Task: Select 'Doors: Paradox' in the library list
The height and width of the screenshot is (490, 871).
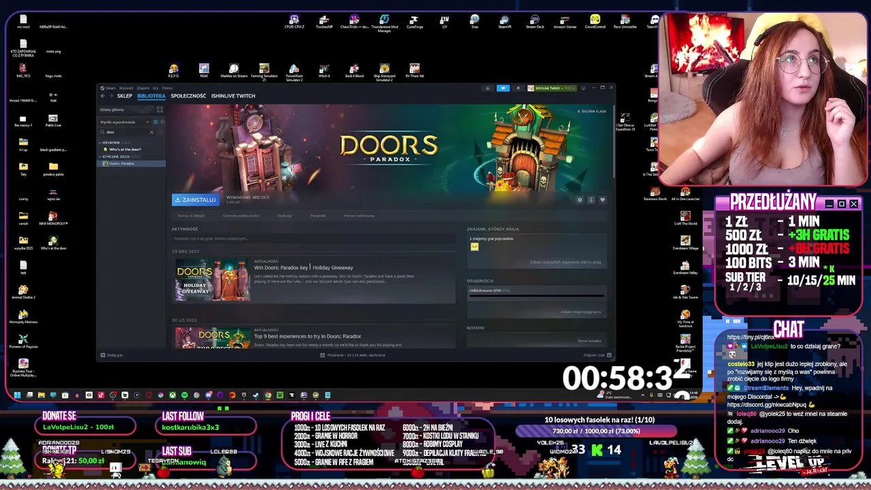Action: pyautogui.click(x=131, y=163)
